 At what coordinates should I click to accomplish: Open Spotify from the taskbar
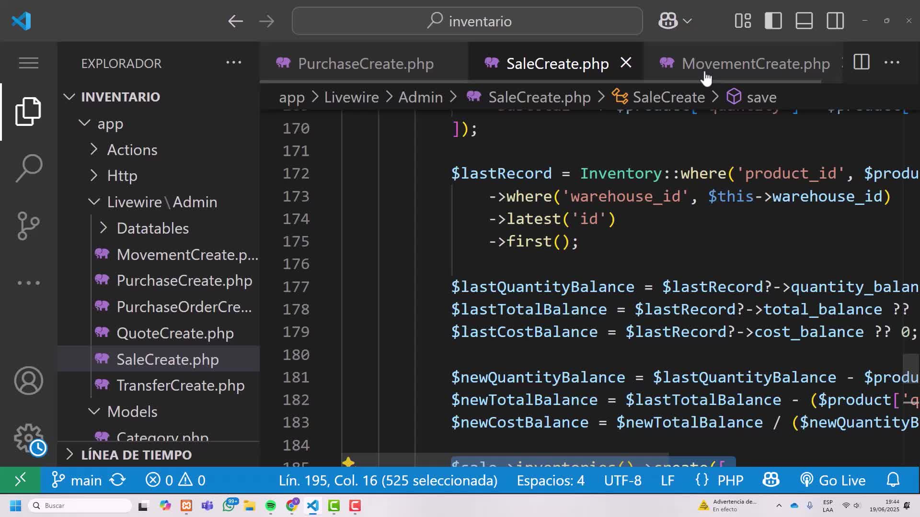click(271, 506)
